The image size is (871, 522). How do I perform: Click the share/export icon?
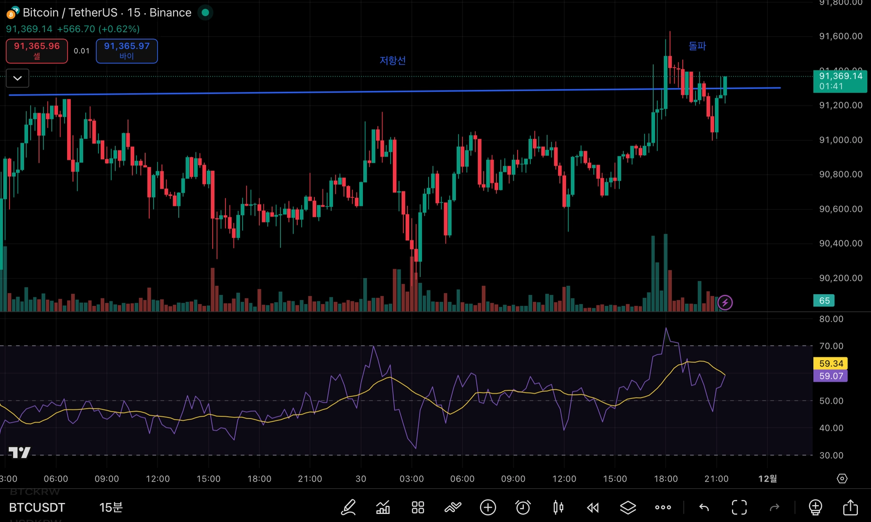(x=850, y=507)
